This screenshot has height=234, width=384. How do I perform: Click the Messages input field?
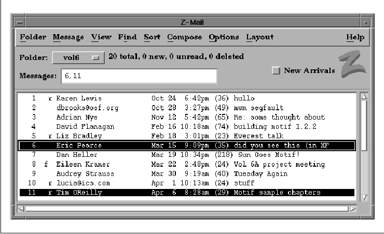click(x=138, y=76)
